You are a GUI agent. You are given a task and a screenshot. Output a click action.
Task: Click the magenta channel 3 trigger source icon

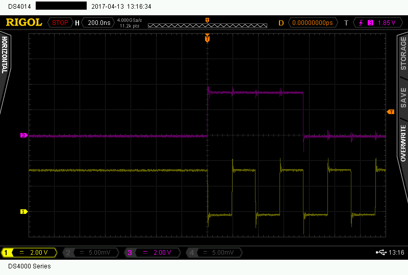click(371, 23)
